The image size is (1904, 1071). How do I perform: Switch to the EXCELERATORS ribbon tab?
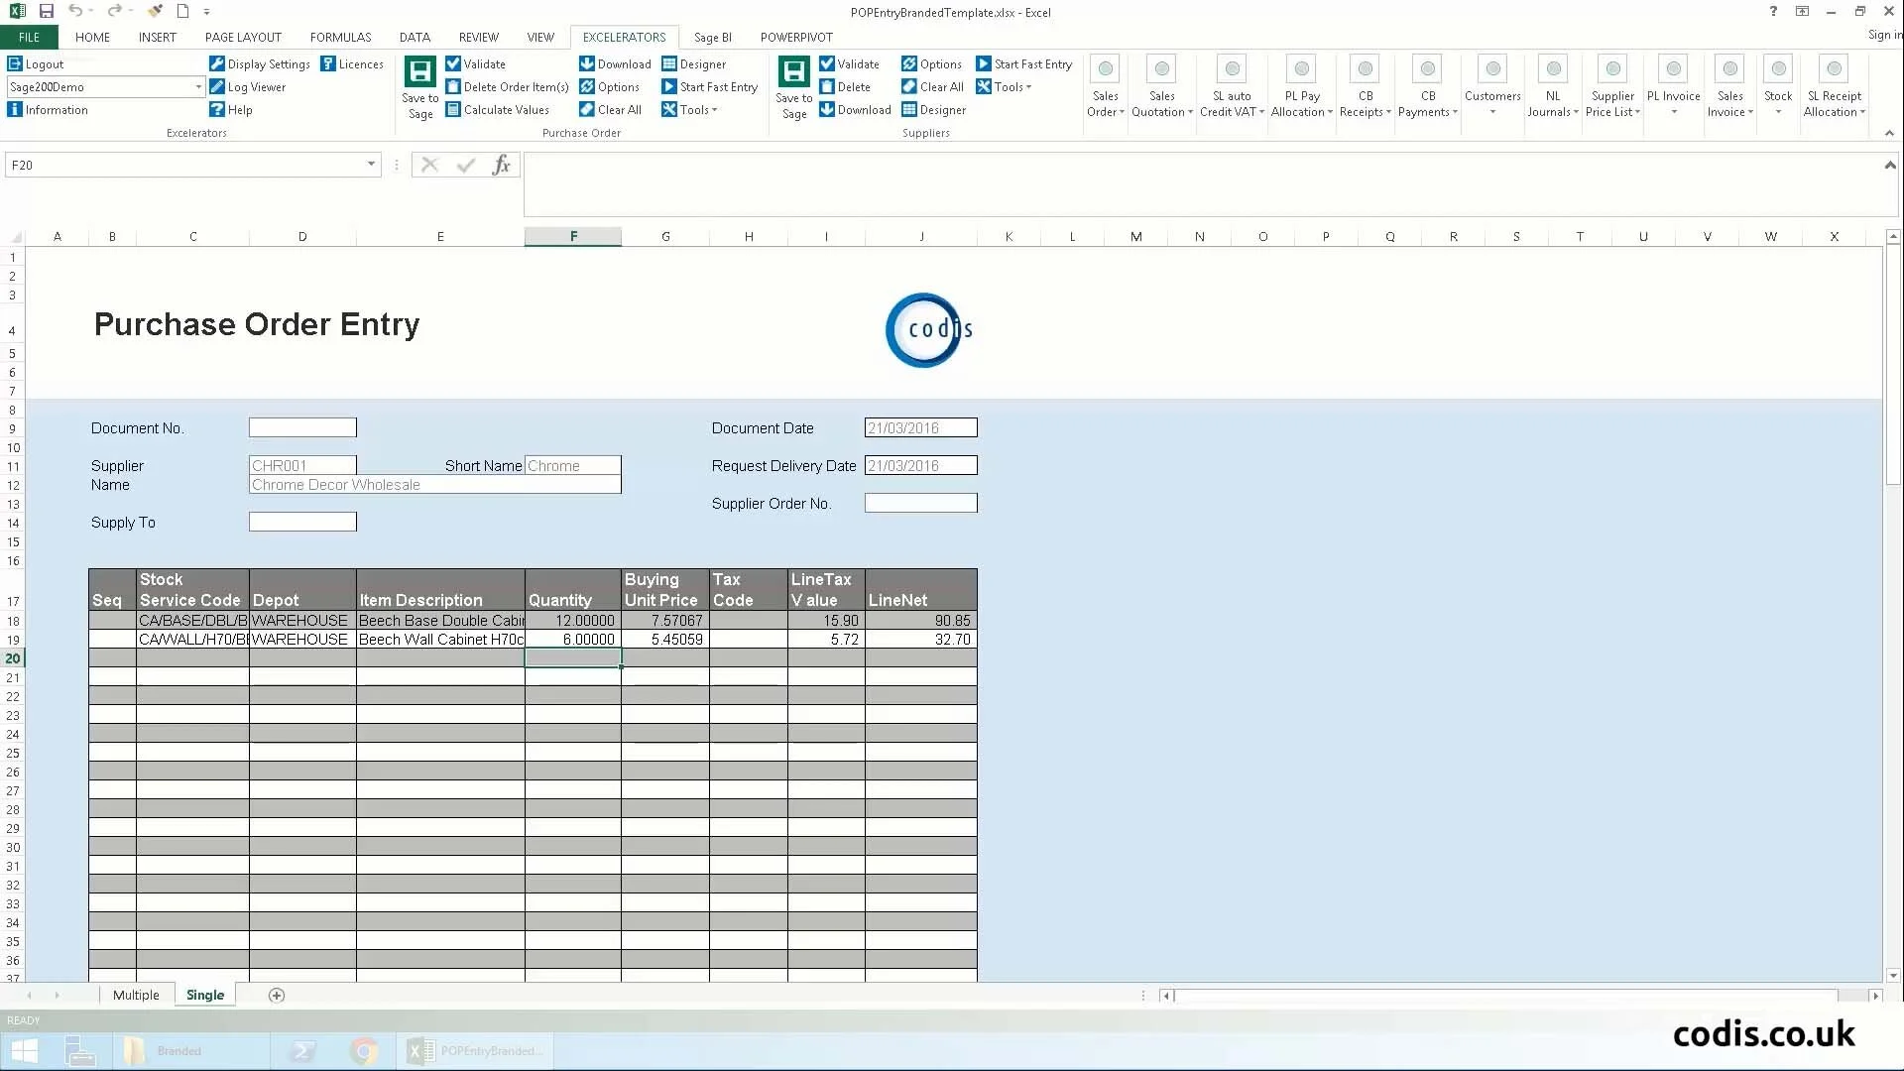(x=624, y=37)
